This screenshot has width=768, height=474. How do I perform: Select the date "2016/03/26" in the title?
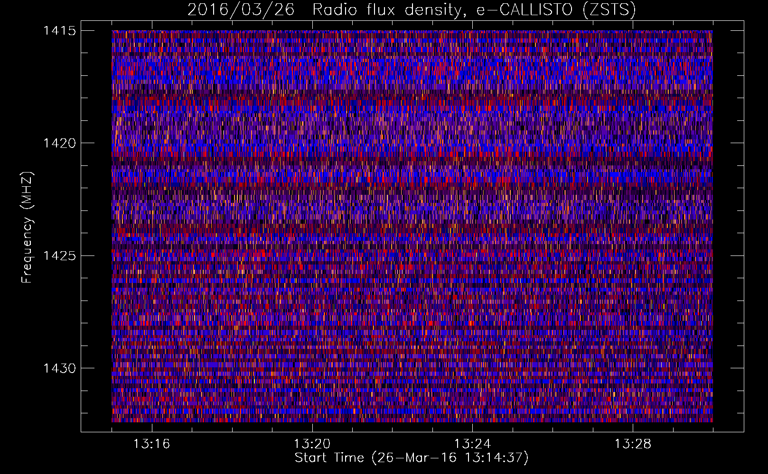click(241, 9)
